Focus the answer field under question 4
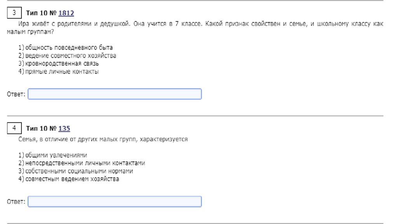Image resolution: width=398 pixels, height=224 pixels. 115,201
